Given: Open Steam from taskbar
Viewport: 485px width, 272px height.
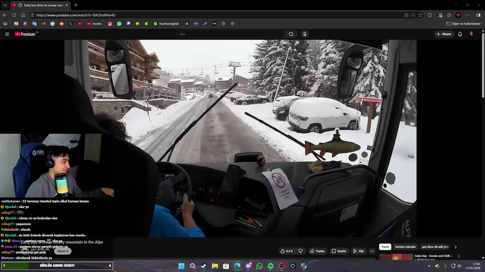Looking at the screenshot, I should click(204, 266).
